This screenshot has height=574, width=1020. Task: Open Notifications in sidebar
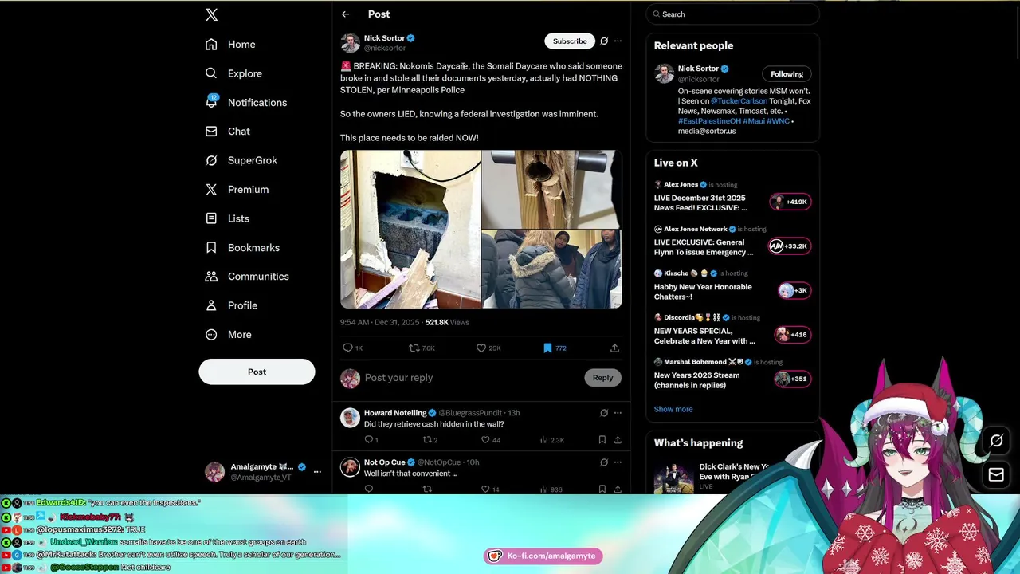[246, 103]
